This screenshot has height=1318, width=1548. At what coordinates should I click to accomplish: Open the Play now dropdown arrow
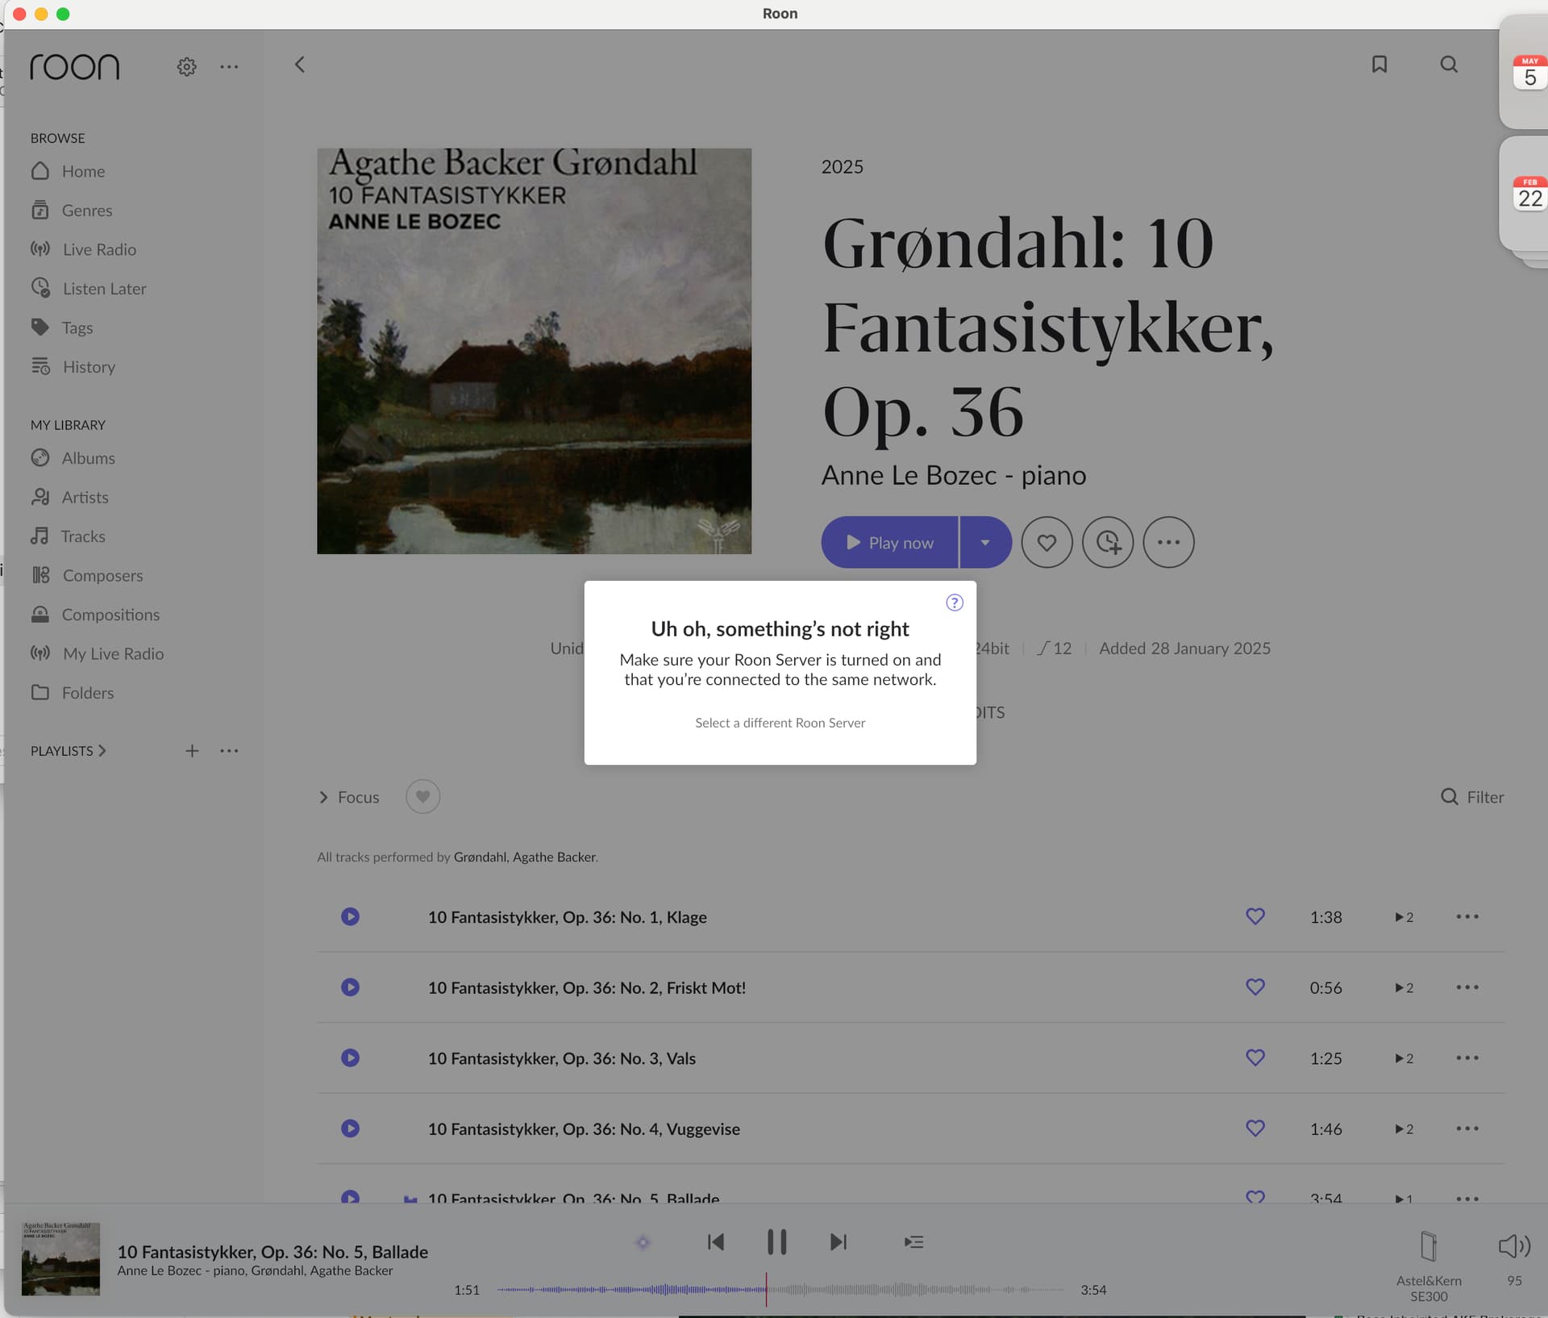985,542
